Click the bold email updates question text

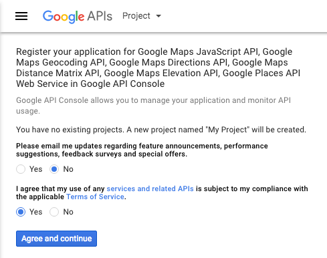coord(142,150)
